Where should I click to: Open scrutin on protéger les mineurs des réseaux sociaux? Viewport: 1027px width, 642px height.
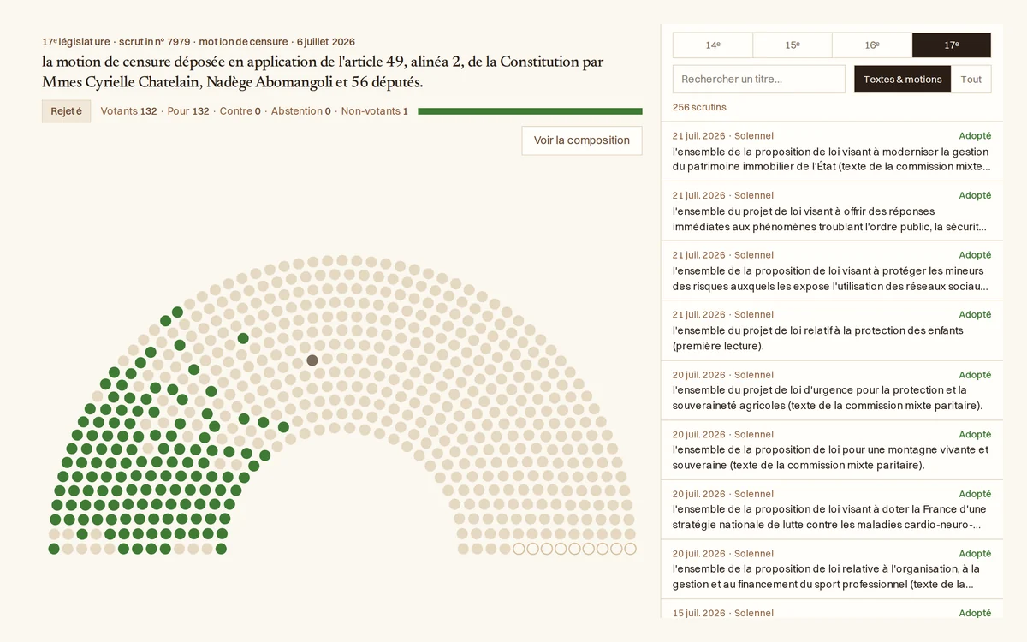coord(832,270)
